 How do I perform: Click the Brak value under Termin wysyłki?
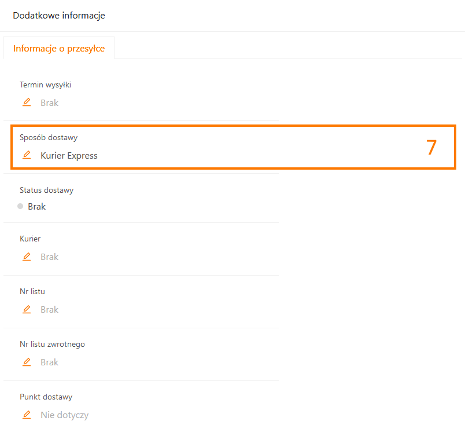[x=49, y=103]
